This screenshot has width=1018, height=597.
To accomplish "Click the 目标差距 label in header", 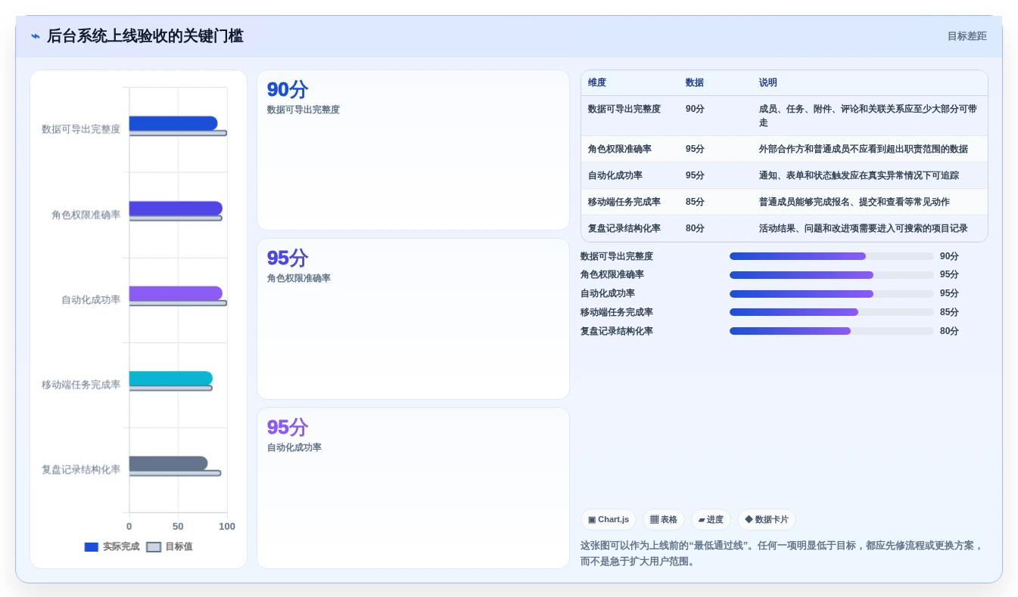I will click(967, 36).
